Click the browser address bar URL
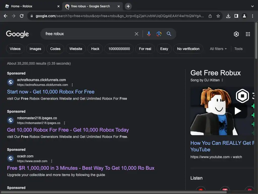258x194 pixels. [120, 16]
